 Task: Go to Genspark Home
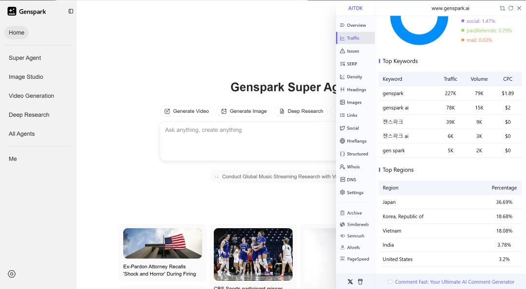coord(17,33)
